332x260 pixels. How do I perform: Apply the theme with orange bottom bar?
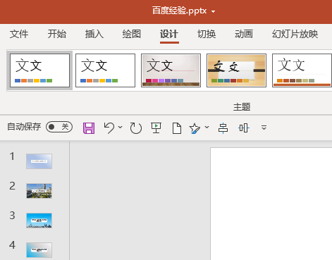pyautogui.click(x=302, y=70)
